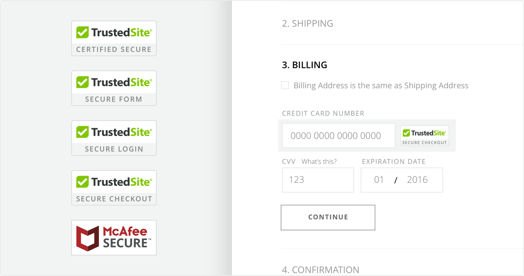Expand the 4. Confirmation section
The image size is (524, 276).
(320, 270)
